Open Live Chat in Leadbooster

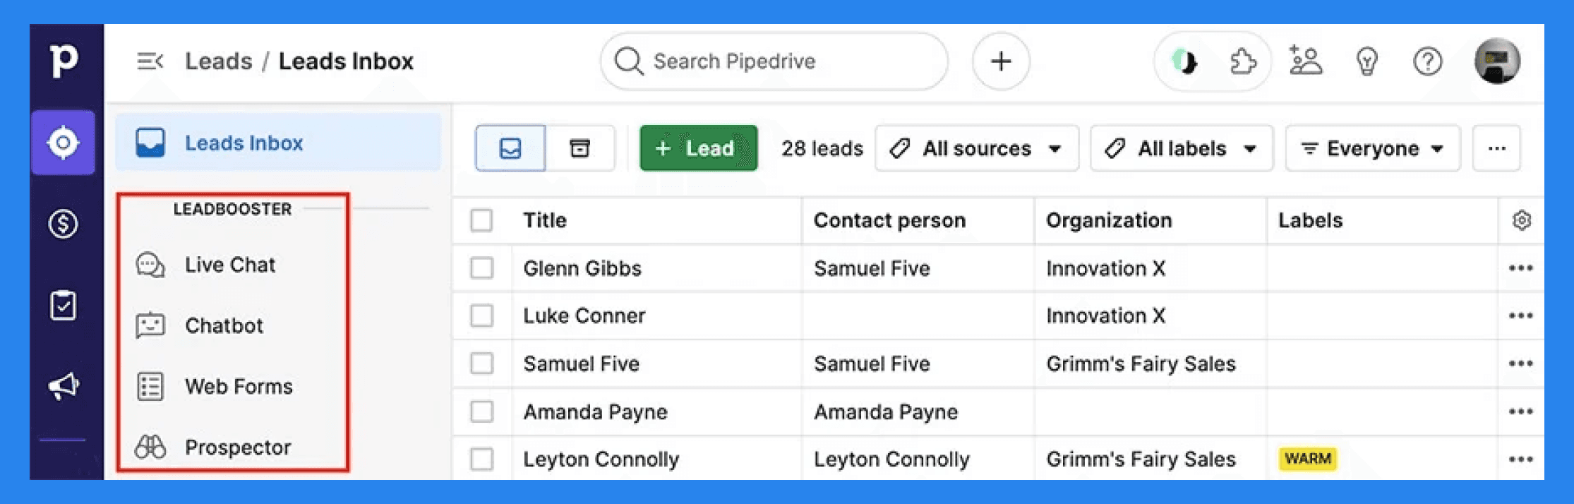pyautogui.click(x=230, y=265)
